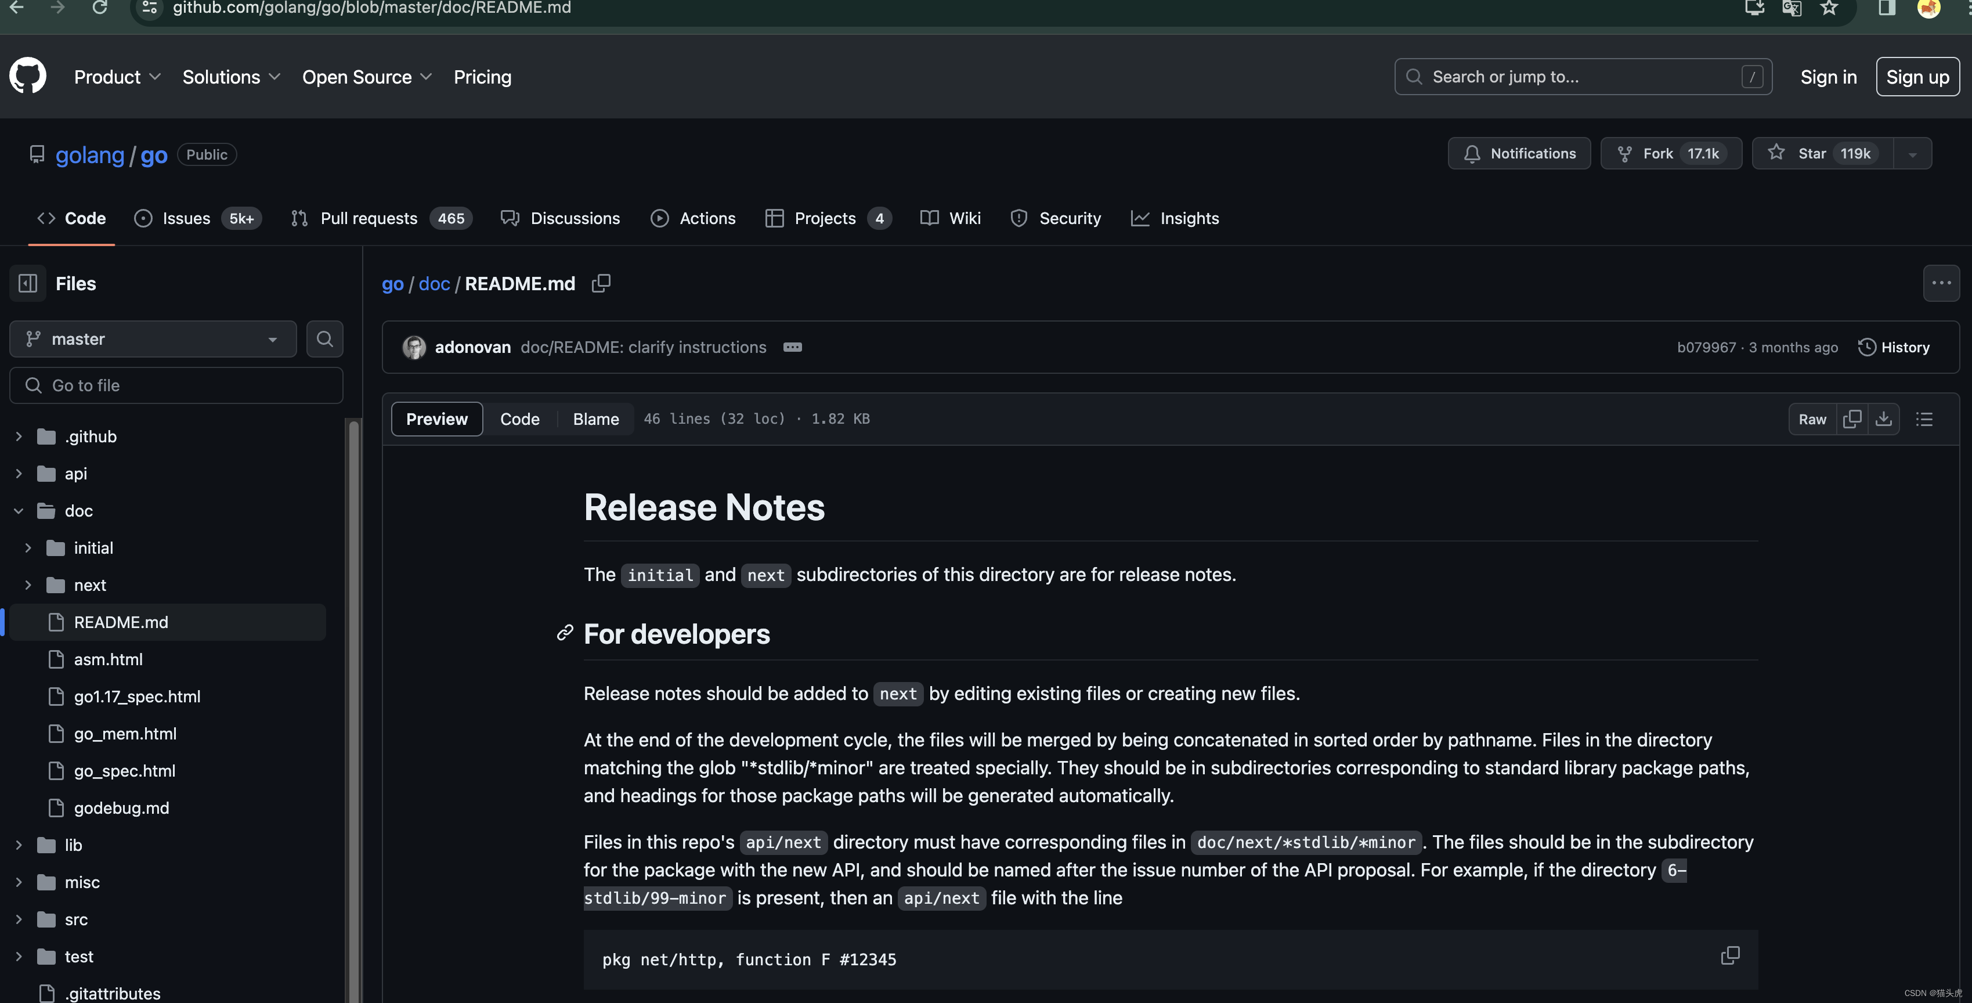Expand the test folder
The width and height of the screenshot is (1972, 1003).
click(x=19, y=957)
